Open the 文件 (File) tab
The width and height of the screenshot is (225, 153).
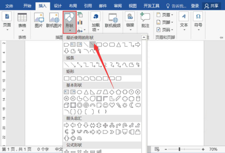pyautogui.click(x=9, y=6)
